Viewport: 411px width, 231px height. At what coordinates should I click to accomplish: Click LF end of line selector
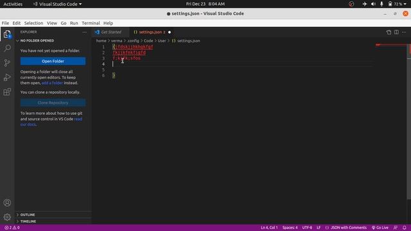(319, 228)
